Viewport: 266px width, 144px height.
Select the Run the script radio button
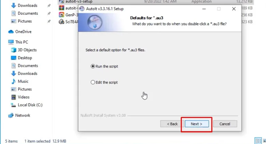pyautogui.click(x=93, y=66)
